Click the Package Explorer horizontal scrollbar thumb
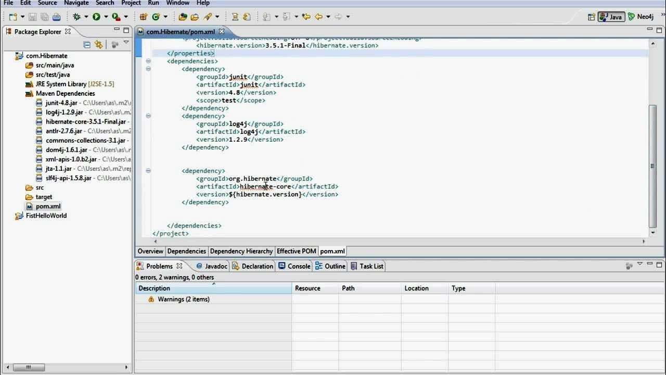 (28, 367)
